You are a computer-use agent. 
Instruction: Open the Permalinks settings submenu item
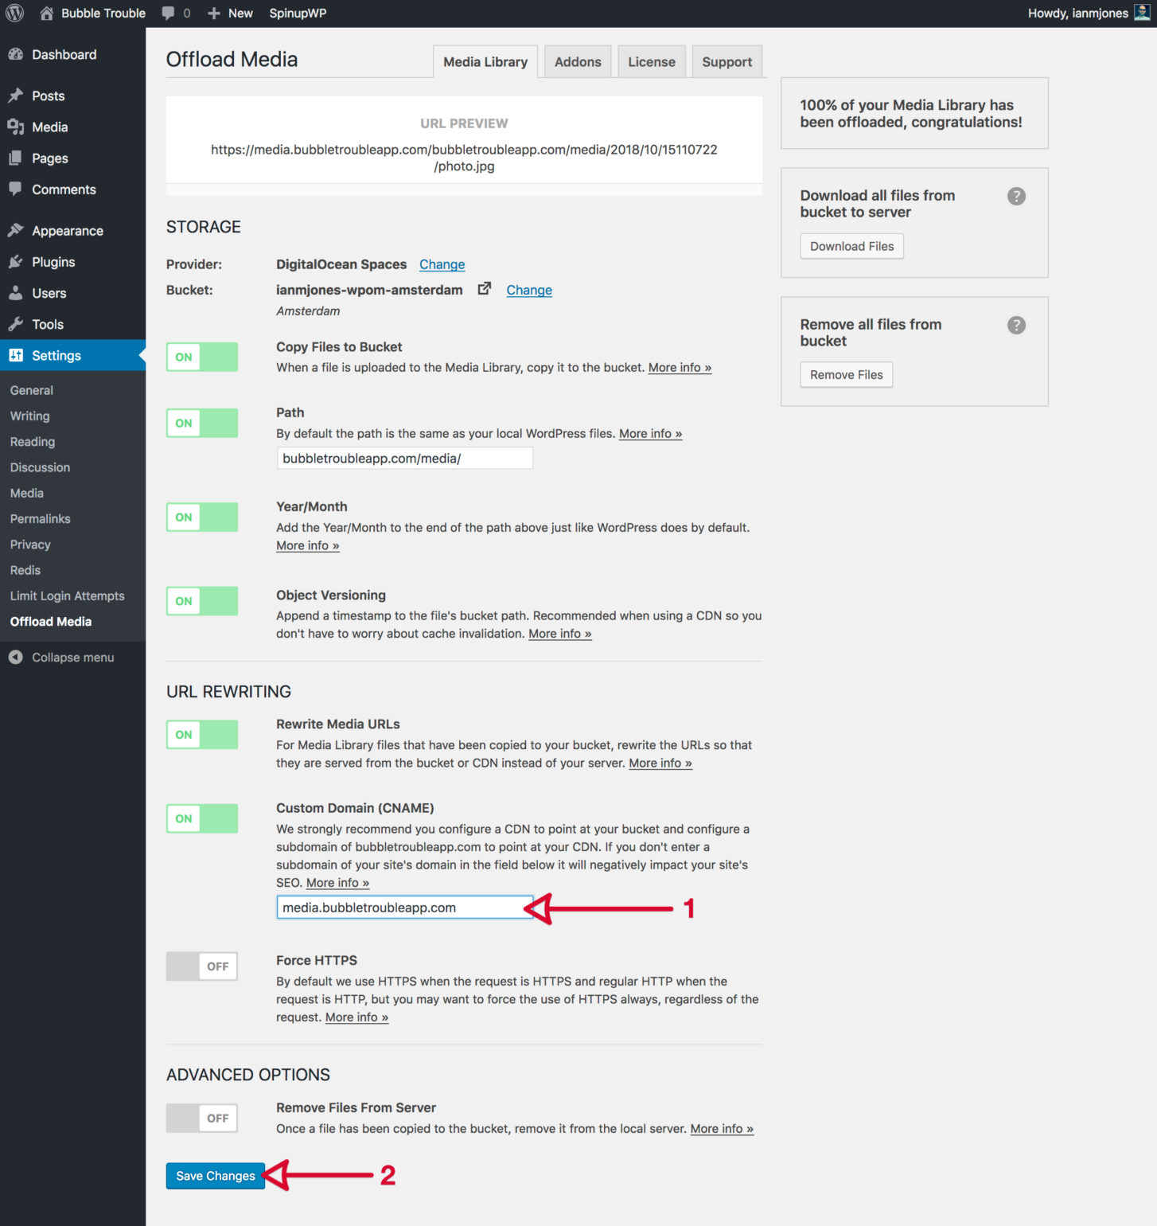(x=41, y=518)
